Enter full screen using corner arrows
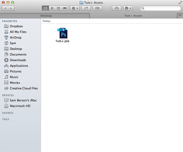183x152 pixels. [x=180, y=2]
